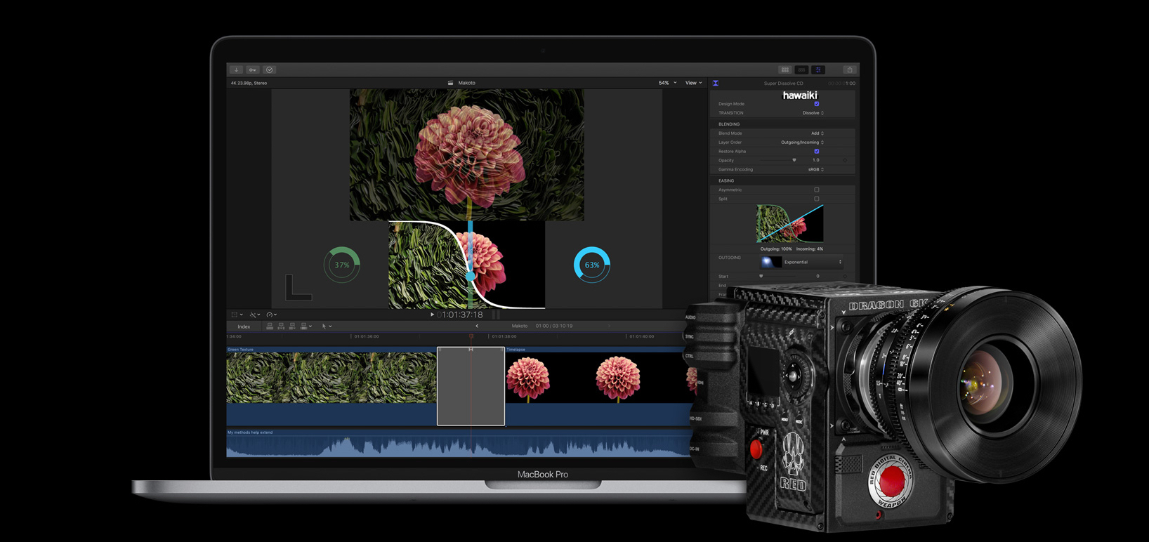Click the Opacity value 1.0 field
Screen dimensions: 1149x542
[816, 160]
